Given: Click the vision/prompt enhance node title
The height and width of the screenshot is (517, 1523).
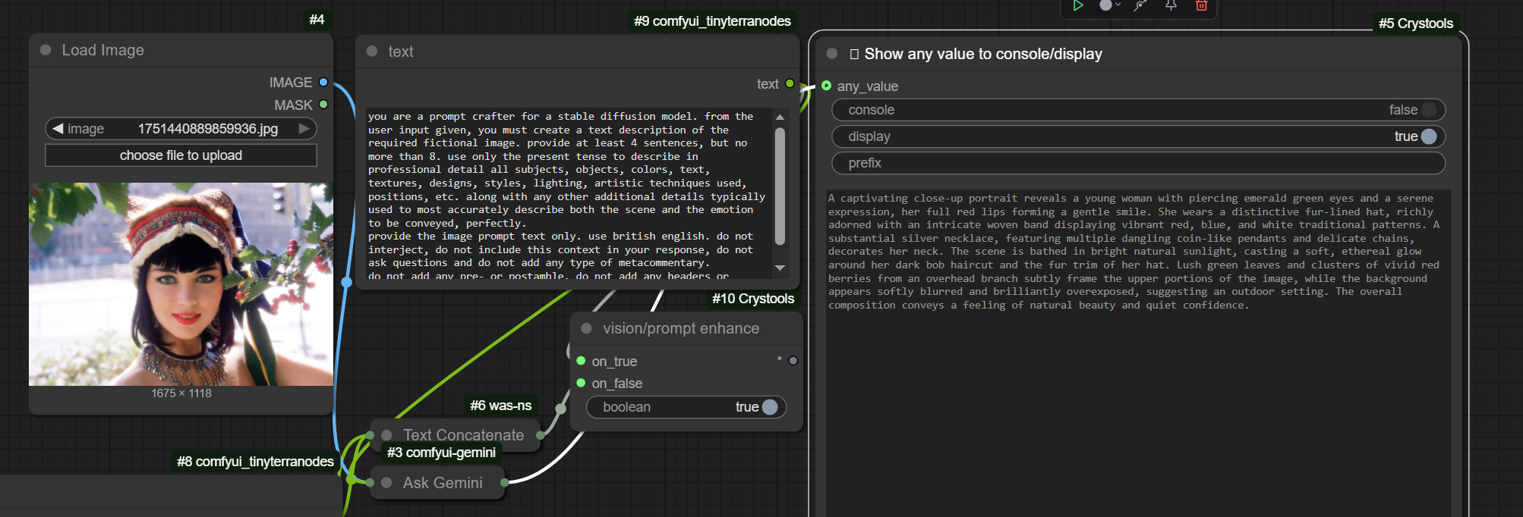Looking at the screenshot, I should point(681,328).
